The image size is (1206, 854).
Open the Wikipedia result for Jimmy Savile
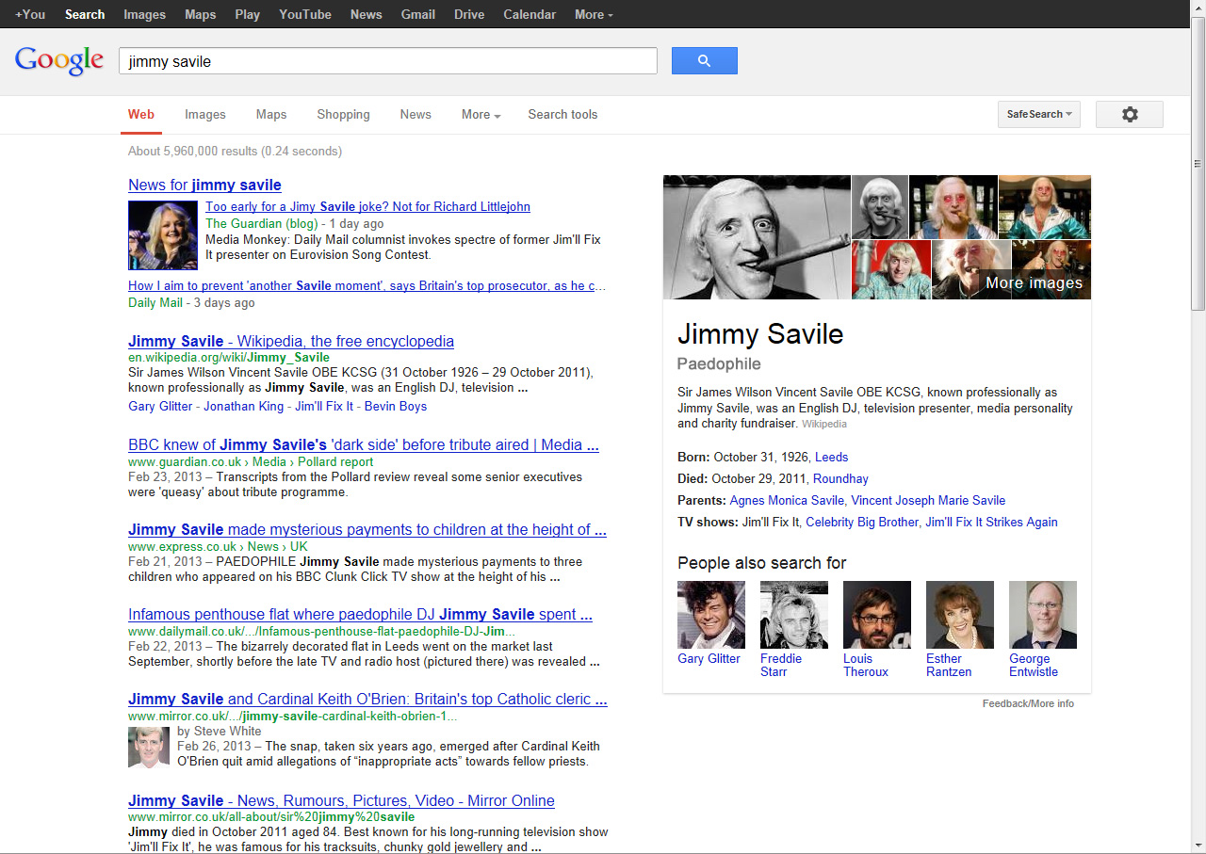[x=290, y=341]
